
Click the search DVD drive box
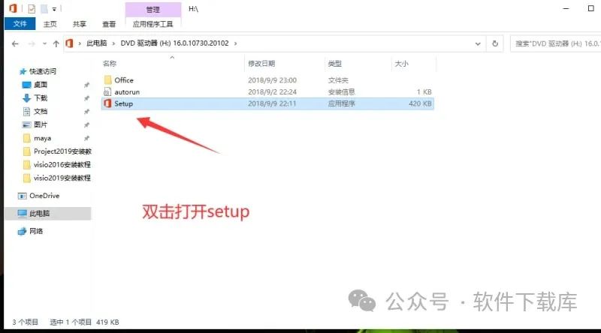556,43
